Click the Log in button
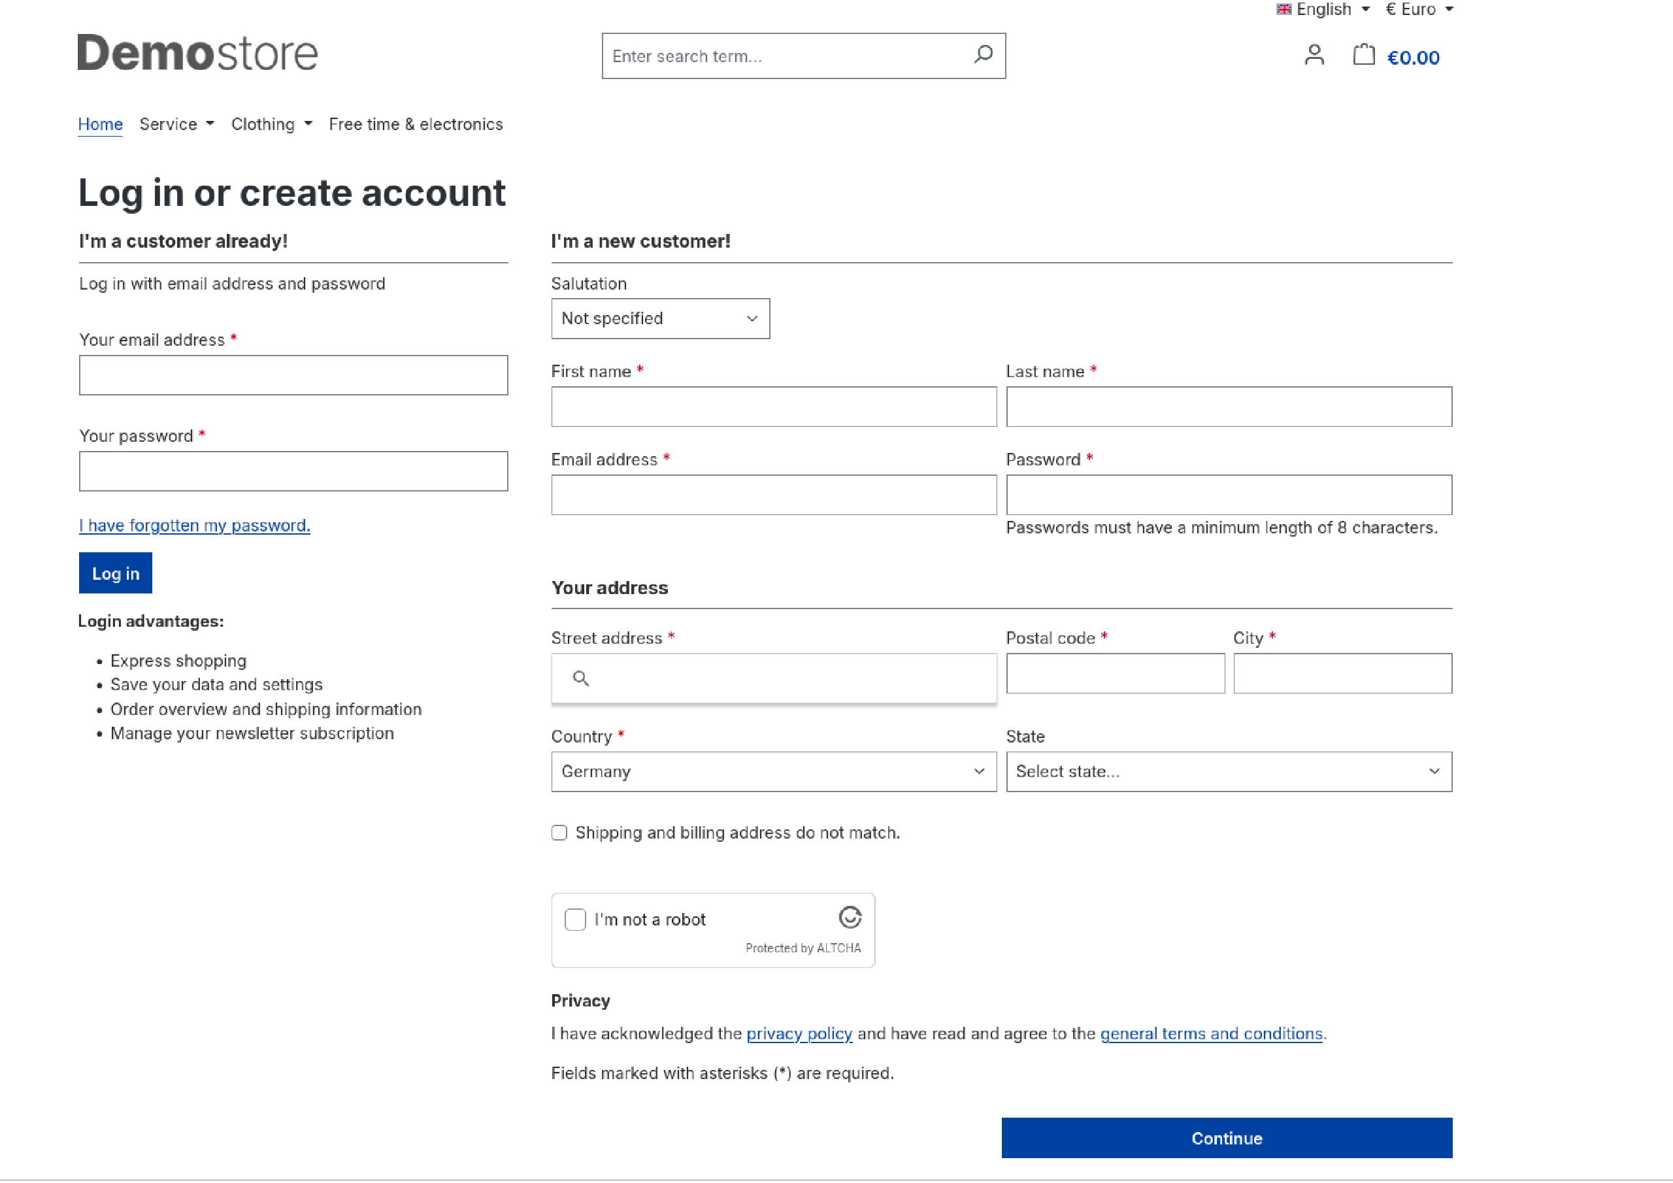This screenshot has height=1183, width=1673. tap(115, 573)
